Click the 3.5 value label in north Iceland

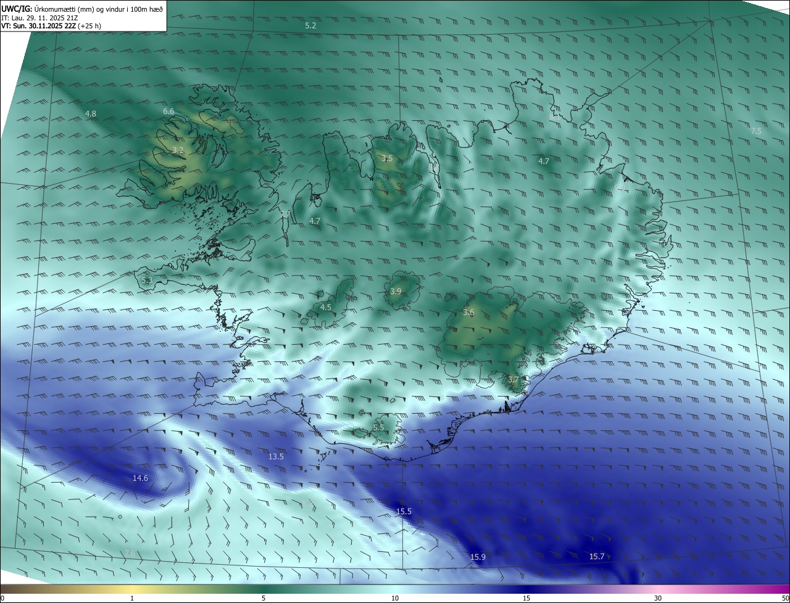pyautogui.click(x=387, y=158)
